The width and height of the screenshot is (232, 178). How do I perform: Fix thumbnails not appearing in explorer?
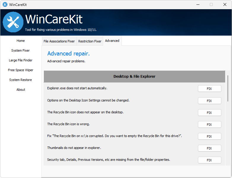[209, 148]
